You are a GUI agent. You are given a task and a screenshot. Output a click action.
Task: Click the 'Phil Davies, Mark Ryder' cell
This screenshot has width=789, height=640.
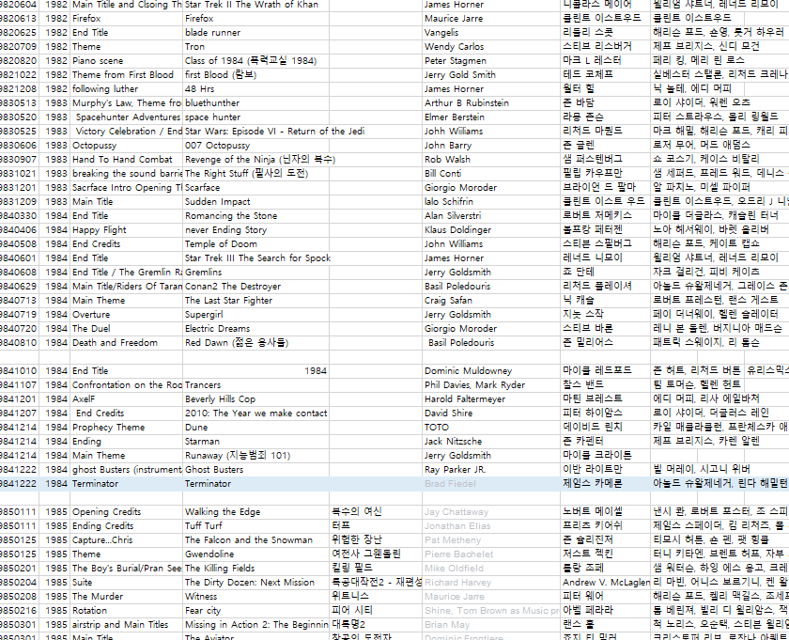point(491,385)
